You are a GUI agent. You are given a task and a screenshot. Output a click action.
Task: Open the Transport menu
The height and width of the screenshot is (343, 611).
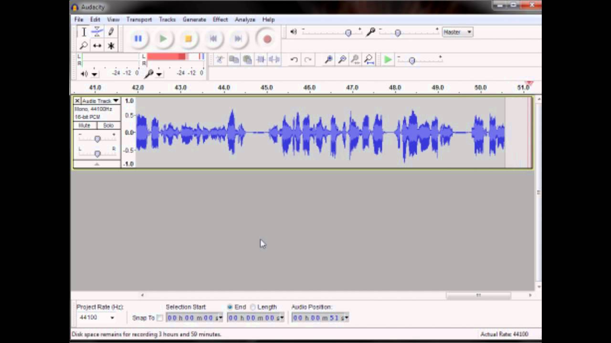click(139, 20)
